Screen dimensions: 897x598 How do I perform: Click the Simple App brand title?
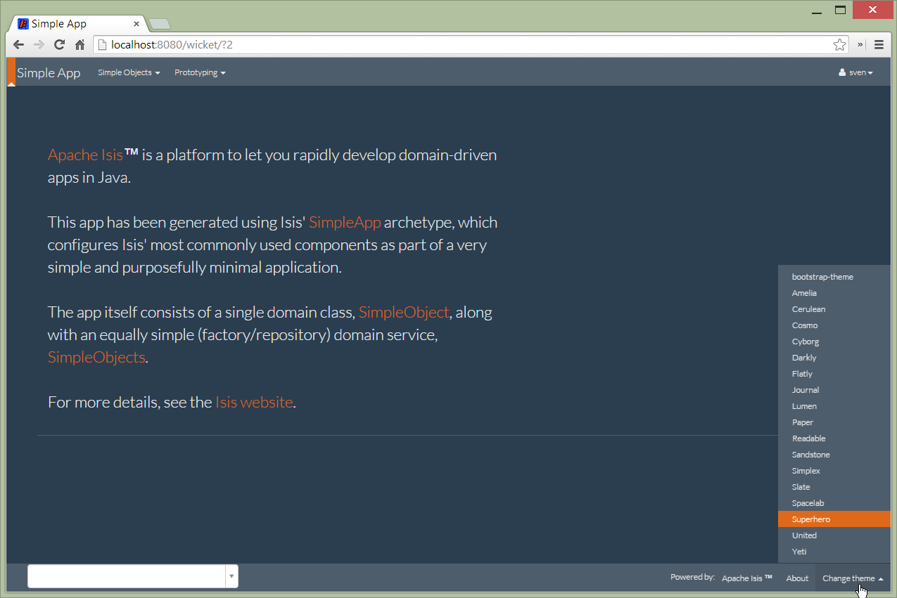click(49, 73)
